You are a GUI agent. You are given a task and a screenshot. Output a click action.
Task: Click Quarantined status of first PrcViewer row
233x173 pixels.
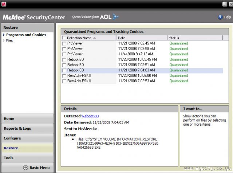[x=179, y=43]
